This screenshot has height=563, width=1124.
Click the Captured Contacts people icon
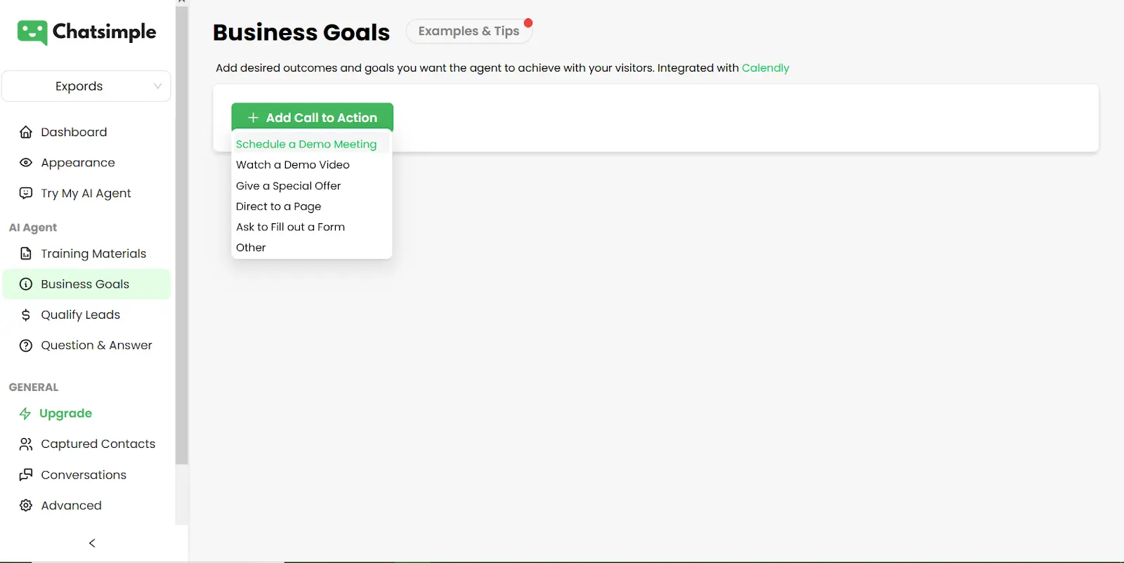26,444
